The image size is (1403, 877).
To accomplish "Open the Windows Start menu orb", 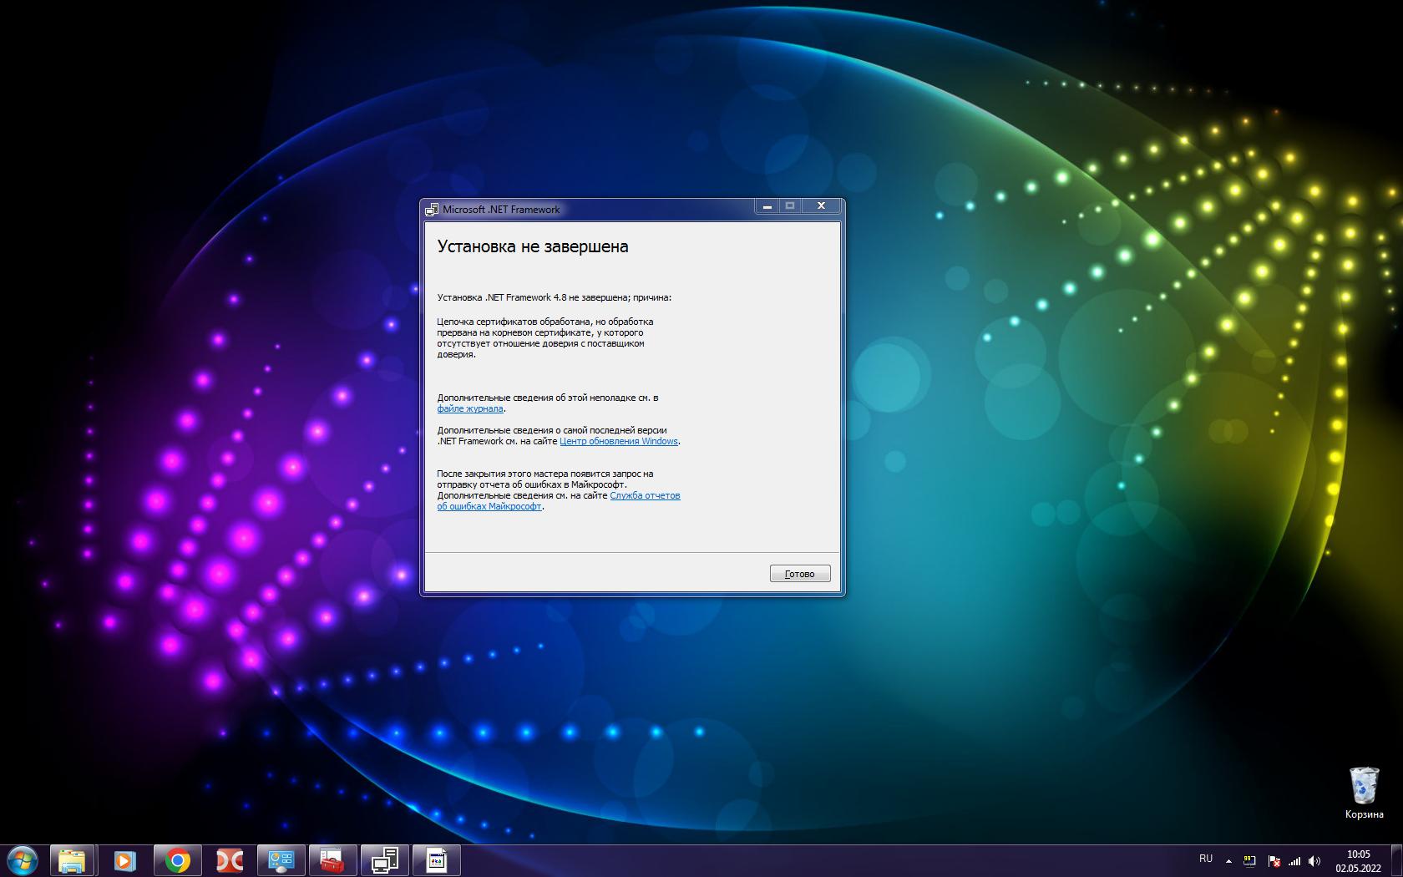I will coord(22,860).
